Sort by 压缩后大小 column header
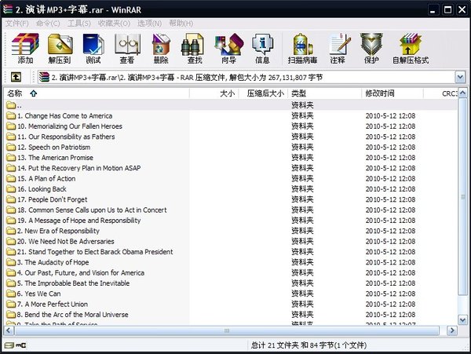This screenshot has width=471, height=354. tap(264, 93)
